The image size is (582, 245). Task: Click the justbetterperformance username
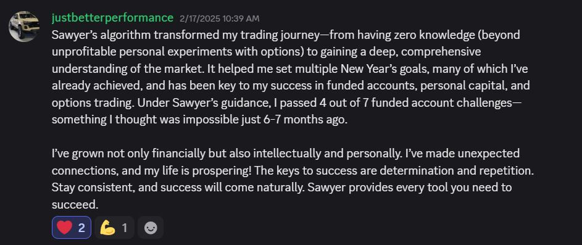(x=112, y=18)
